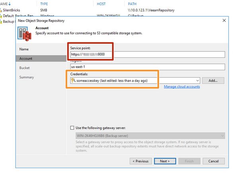Click the SMB type cell
Screen dimensions: 236x177
(x=43, y=10)
